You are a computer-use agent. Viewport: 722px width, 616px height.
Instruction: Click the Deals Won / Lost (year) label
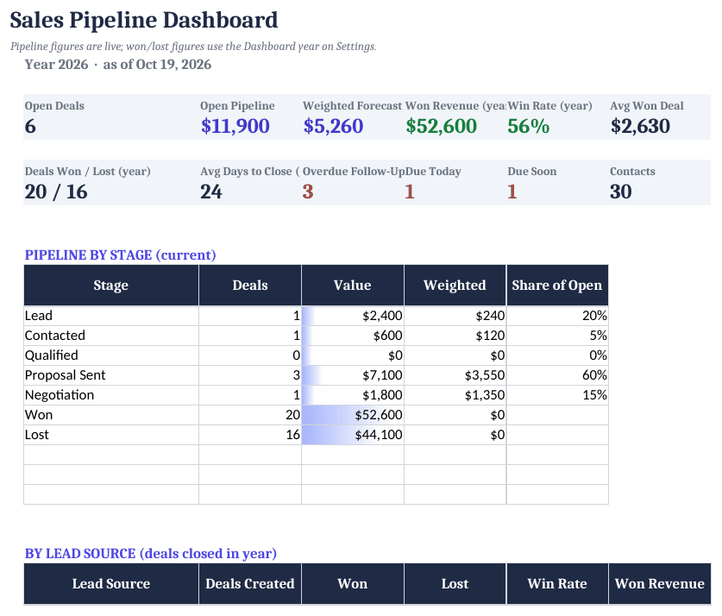click(87, 172)
